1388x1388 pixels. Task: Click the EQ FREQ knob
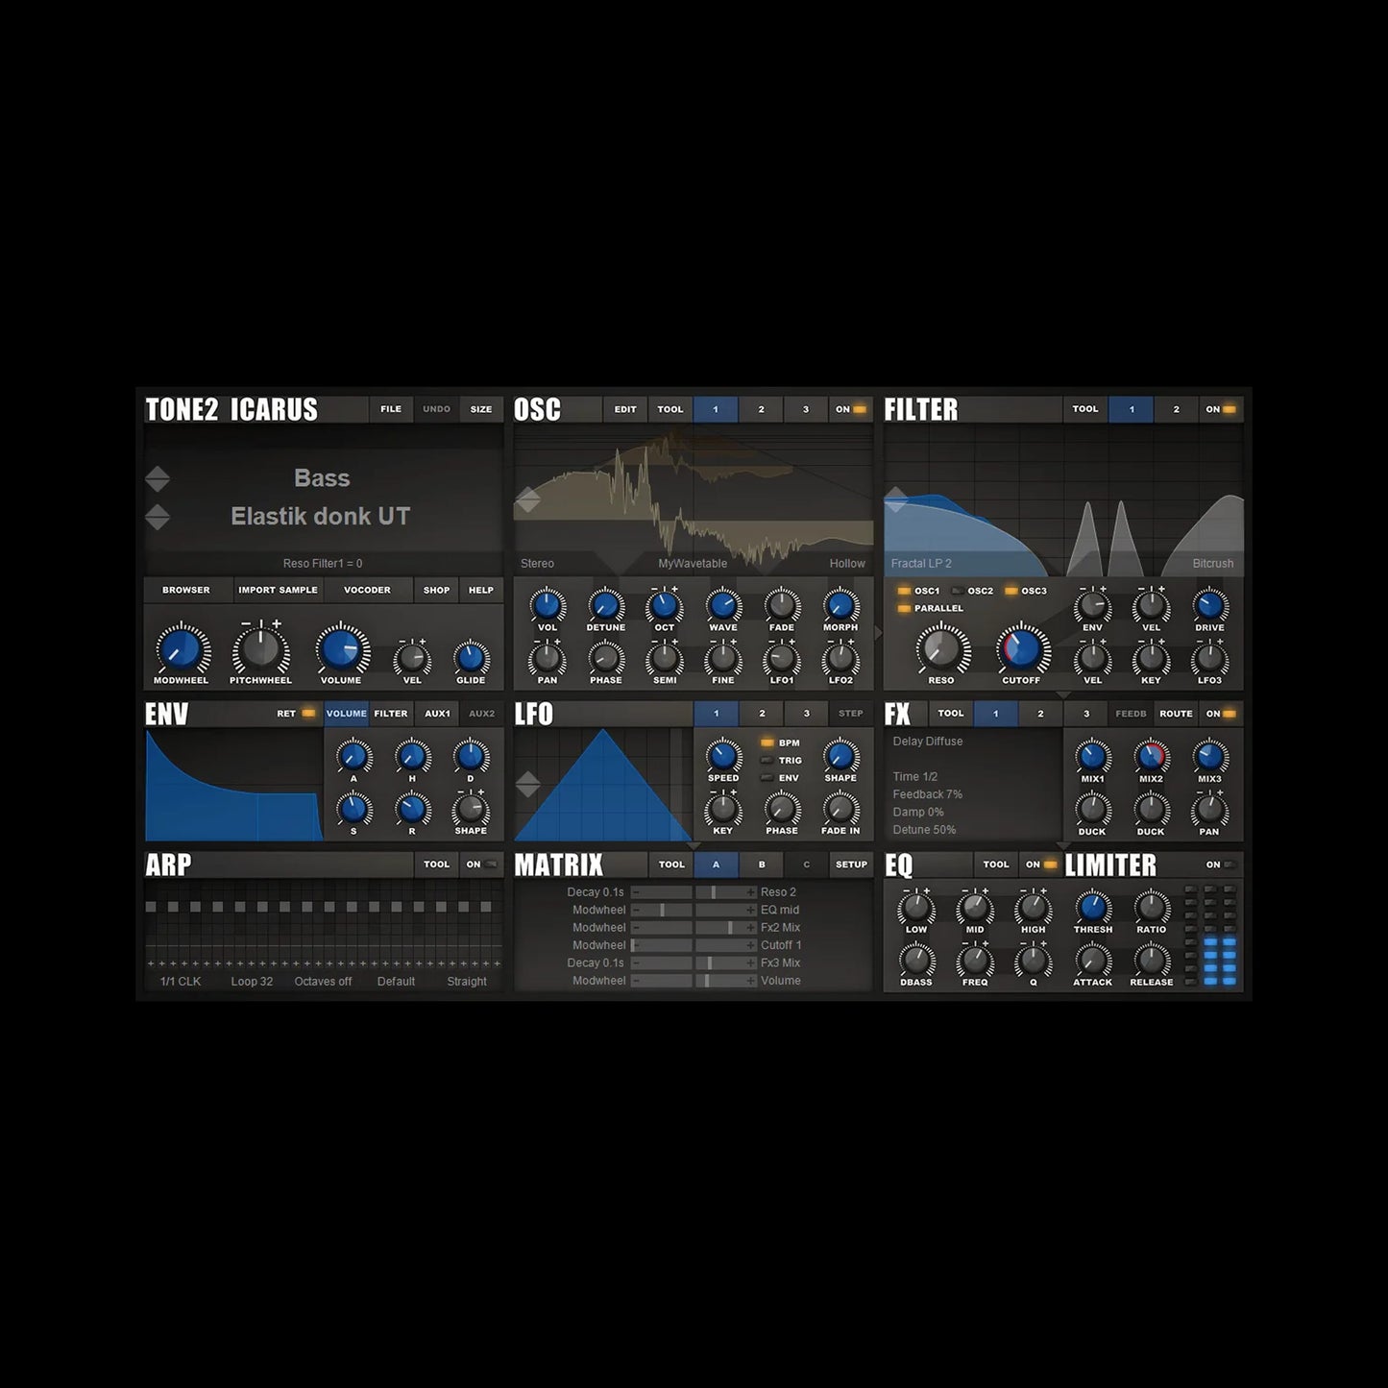click(x=975, y=960)
